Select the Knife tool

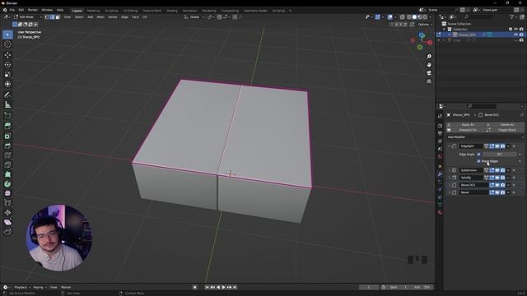point(7,164)
